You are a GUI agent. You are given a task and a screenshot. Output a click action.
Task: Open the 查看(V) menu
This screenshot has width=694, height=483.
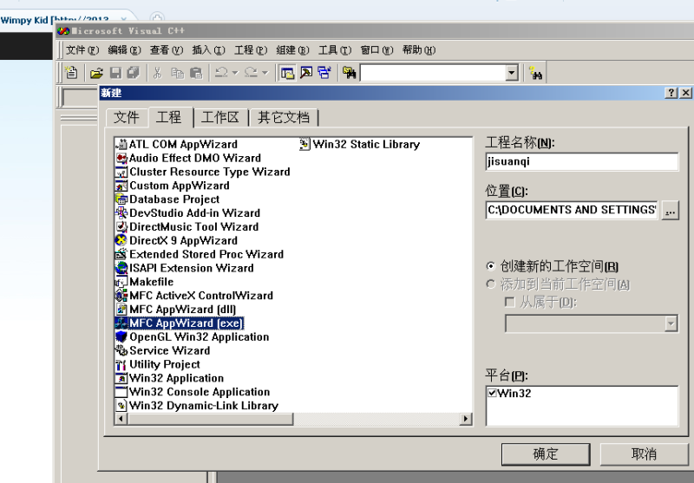coord(167,50)
